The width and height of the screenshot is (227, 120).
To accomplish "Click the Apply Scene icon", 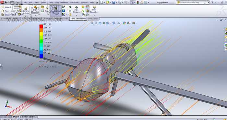I will coord(128,23).
